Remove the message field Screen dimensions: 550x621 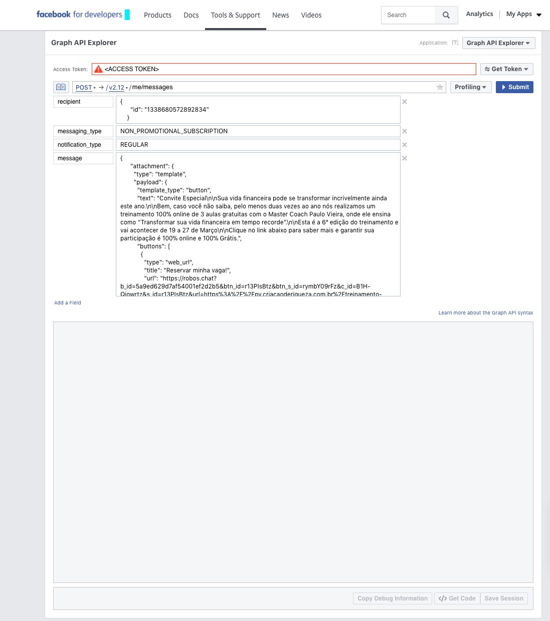click(405, 158)
